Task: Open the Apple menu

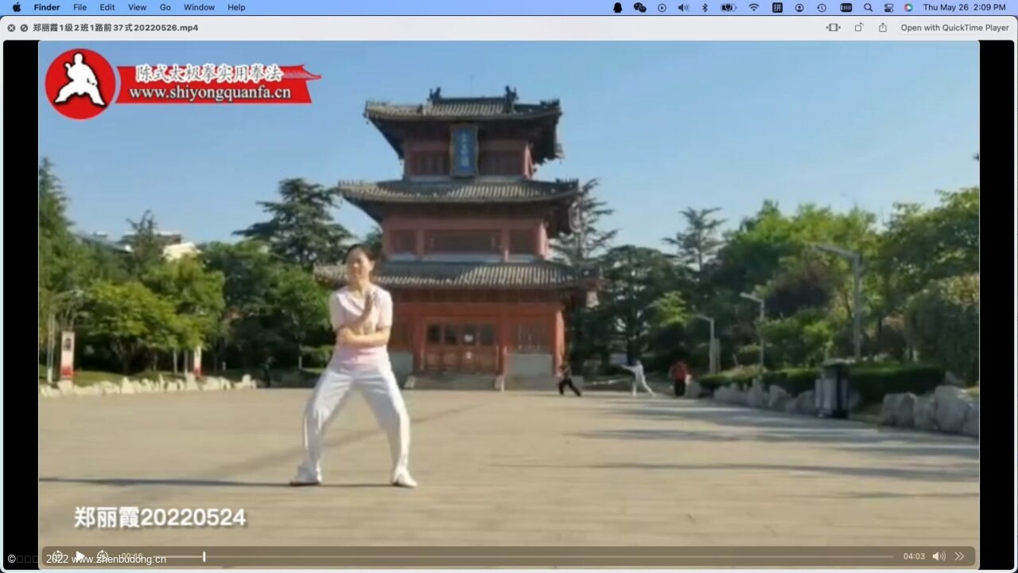Action: 17,7
